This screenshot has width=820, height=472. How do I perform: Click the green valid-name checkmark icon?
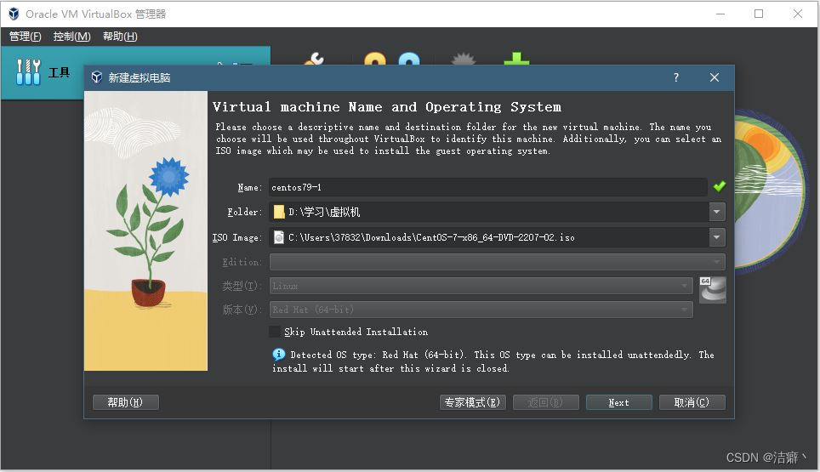pos(720,186)
